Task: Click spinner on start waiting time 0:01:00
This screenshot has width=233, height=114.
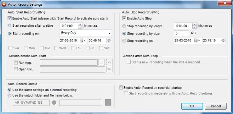Action: coord(80,26)
